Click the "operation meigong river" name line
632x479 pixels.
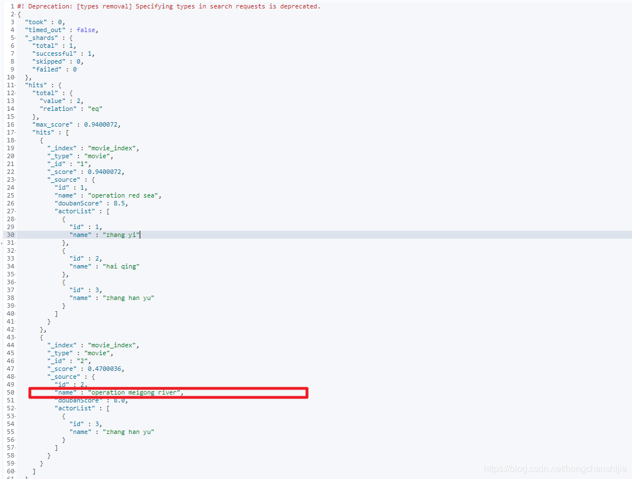point(119,392)
